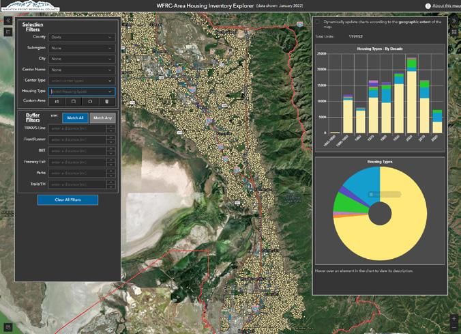Decrease the FrontRunner distance with down arrow
Screen dimensions: 461x334
[111, 142]
